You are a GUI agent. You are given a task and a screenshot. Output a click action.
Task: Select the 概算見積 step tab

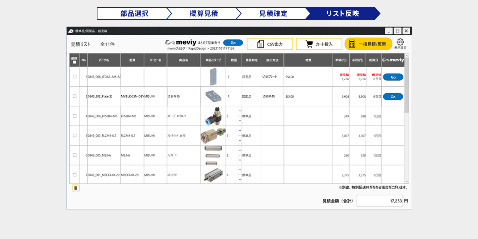[204, 13]
